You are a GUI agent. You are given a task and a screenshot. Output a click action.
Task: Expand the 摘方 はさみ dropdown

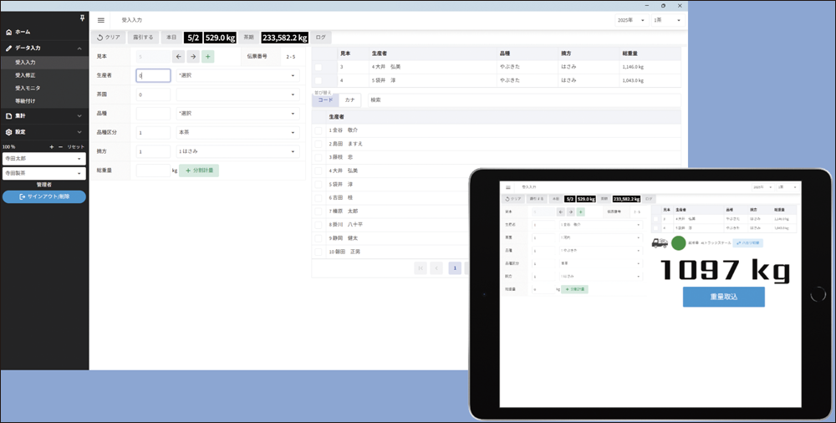pos(237,152)
